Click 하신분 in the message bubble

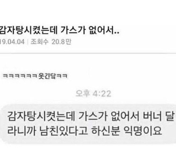point(106,131)
